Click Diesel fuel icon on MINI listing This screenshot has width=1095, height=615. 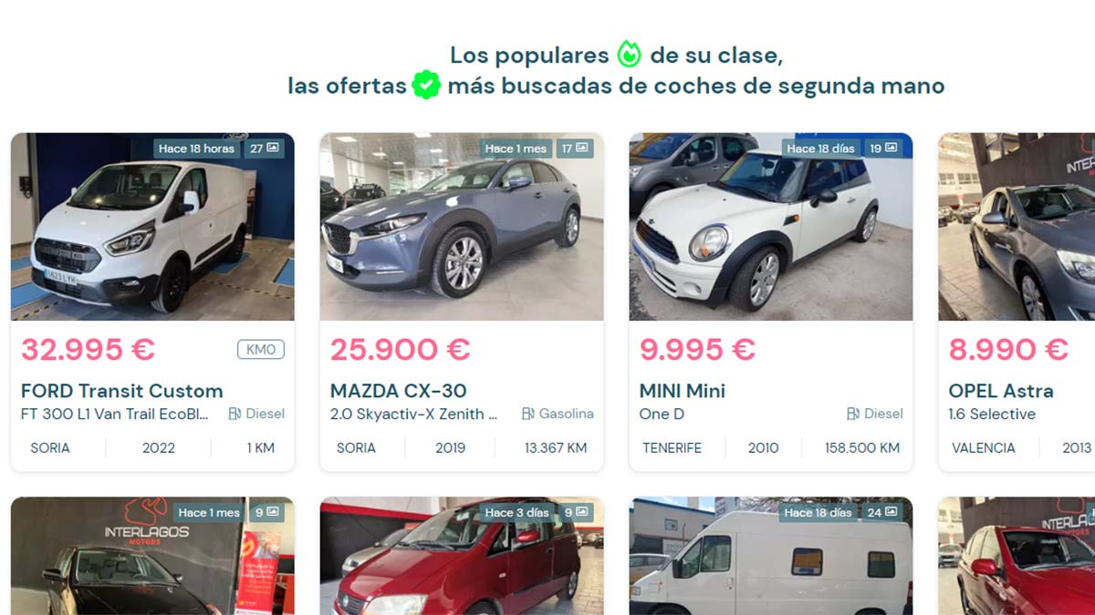[853, 414]
